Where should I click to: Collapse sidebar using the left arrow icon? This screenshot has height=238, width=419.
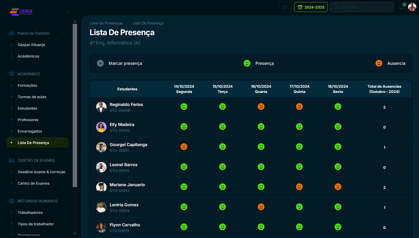68,11
